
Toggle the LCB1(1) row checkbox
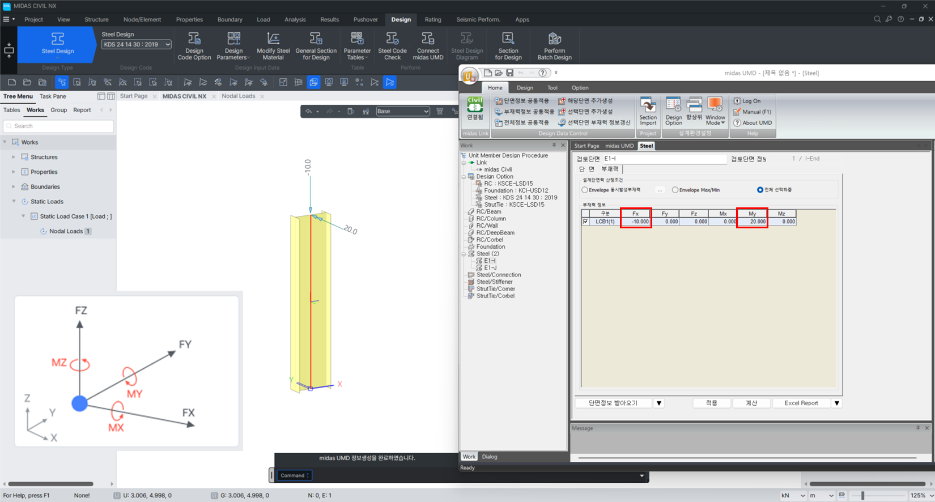tap(585, 222)
